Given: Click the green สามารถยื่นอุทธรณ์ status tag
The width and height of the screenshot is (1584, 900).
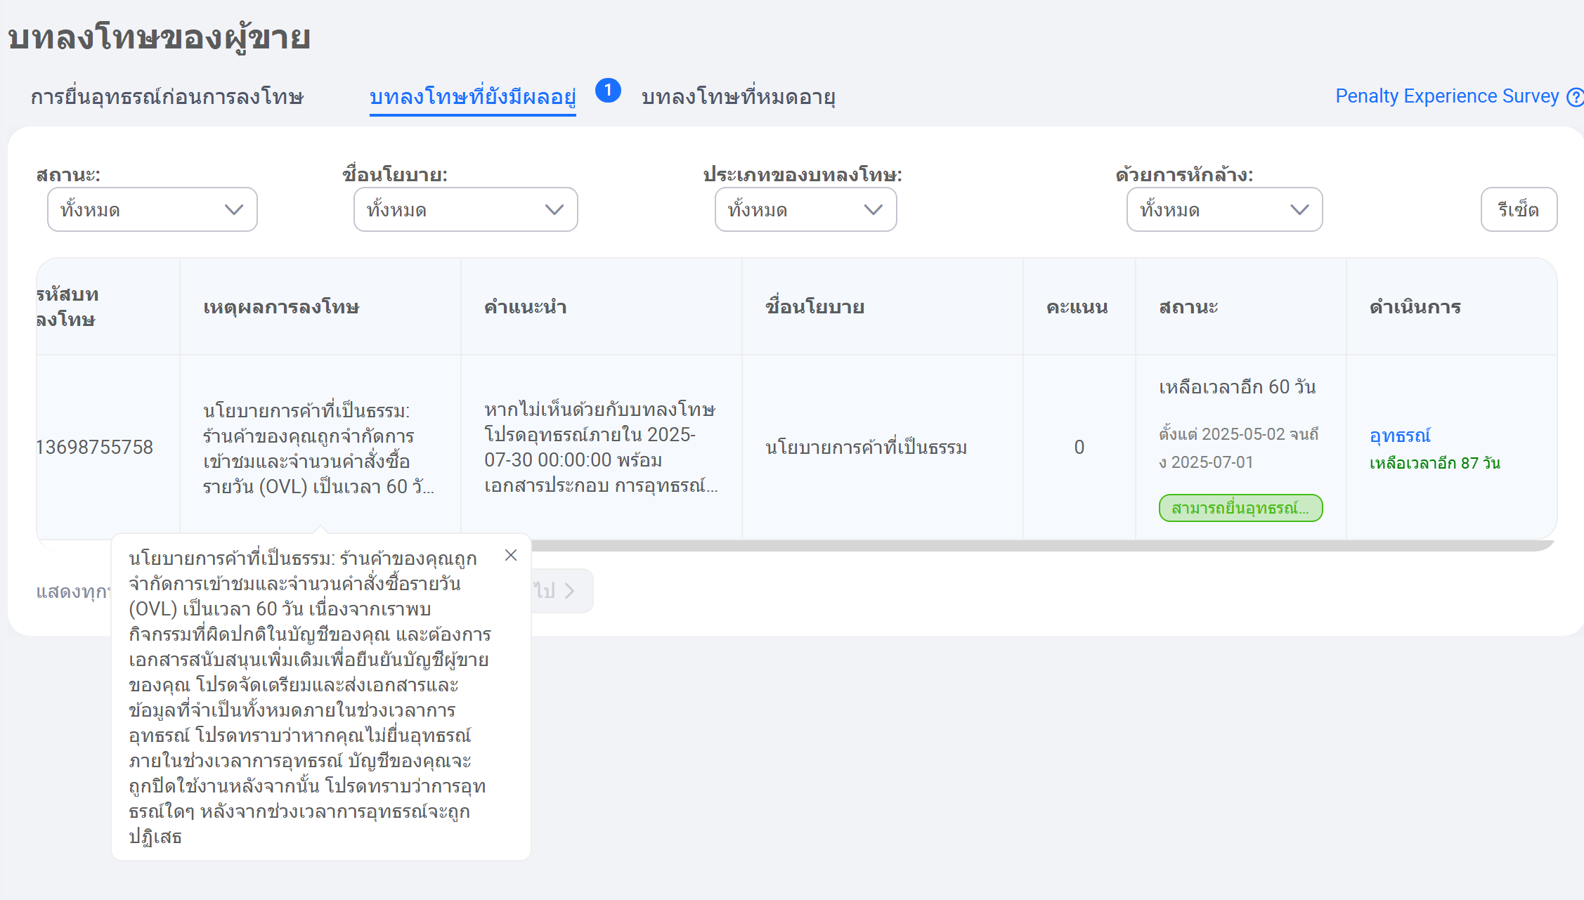Looking at the screenshot, I should [1240, 508].
